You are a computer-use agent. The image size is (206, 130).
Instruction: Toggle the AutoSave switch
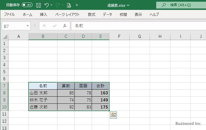[x=27, y=5]
